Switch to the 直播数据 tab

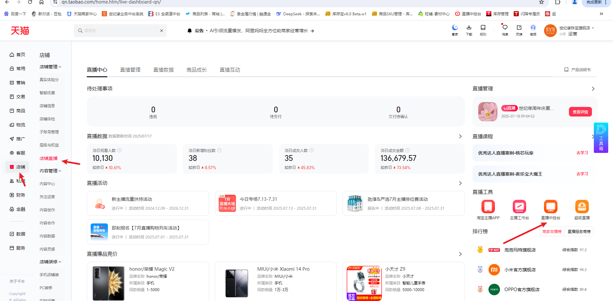(163, 70)
